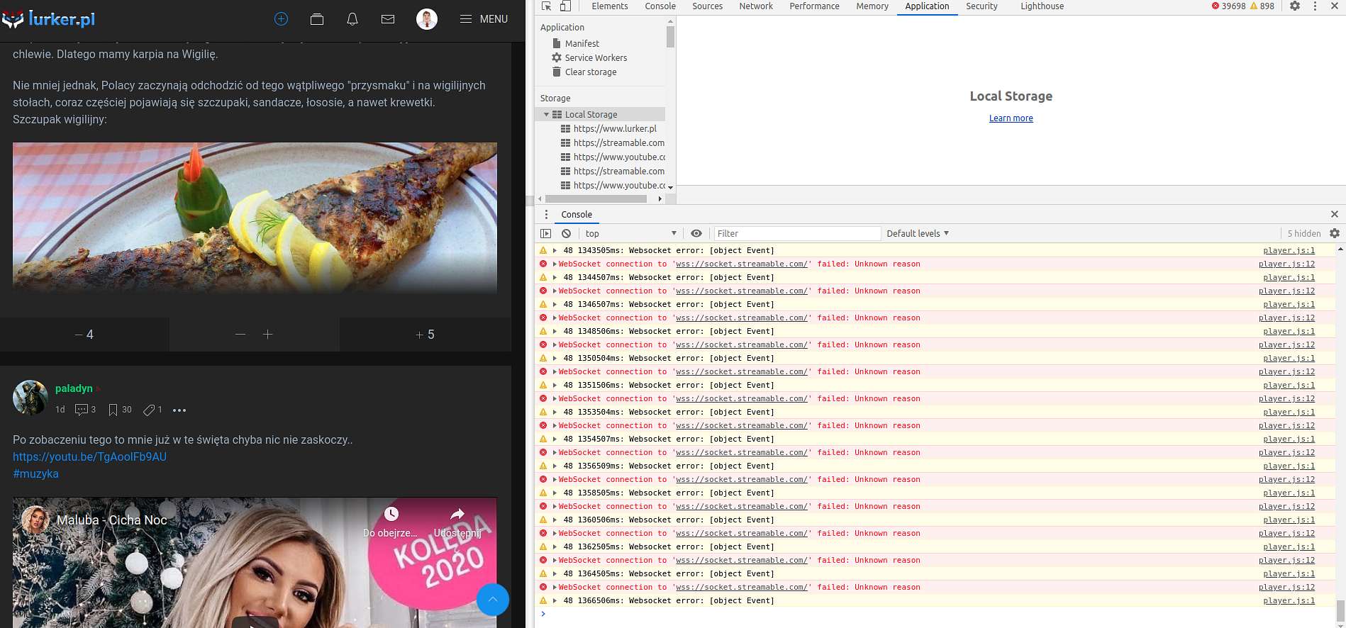Open user profile avatar in header
This screenshot has width=1346, height=628.
pyautogui.click(x=427, y=19)
